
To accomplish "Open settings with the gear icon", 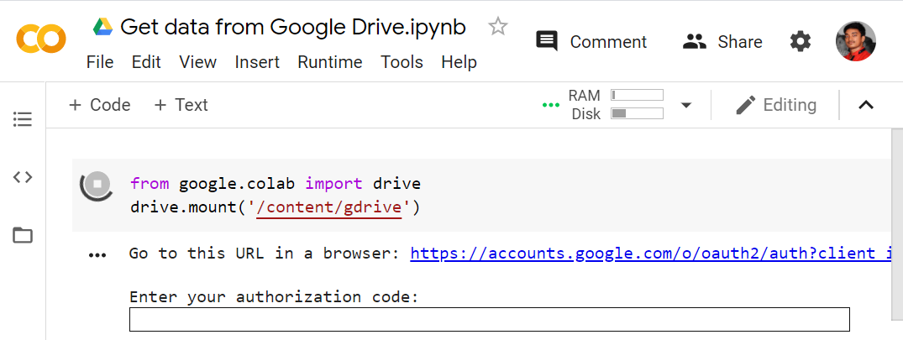I will pos(800,41).
